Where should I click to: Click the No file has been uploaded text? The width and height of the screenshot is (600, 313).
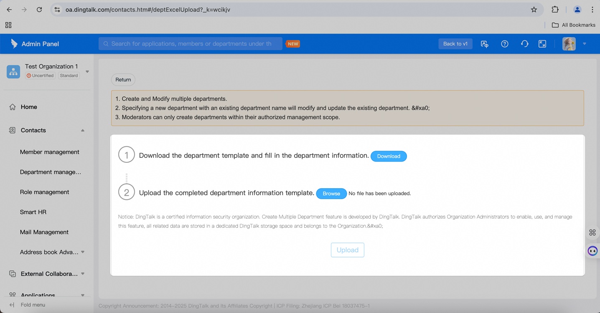380,194
